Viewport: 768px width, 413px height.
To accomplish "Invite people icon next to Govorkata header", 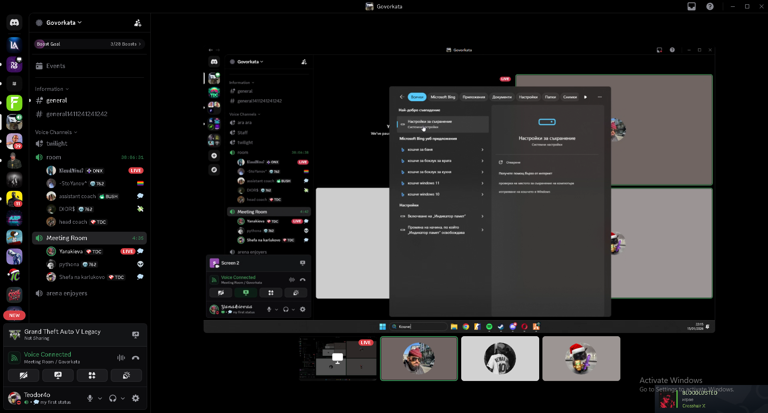I will point(138,23).
